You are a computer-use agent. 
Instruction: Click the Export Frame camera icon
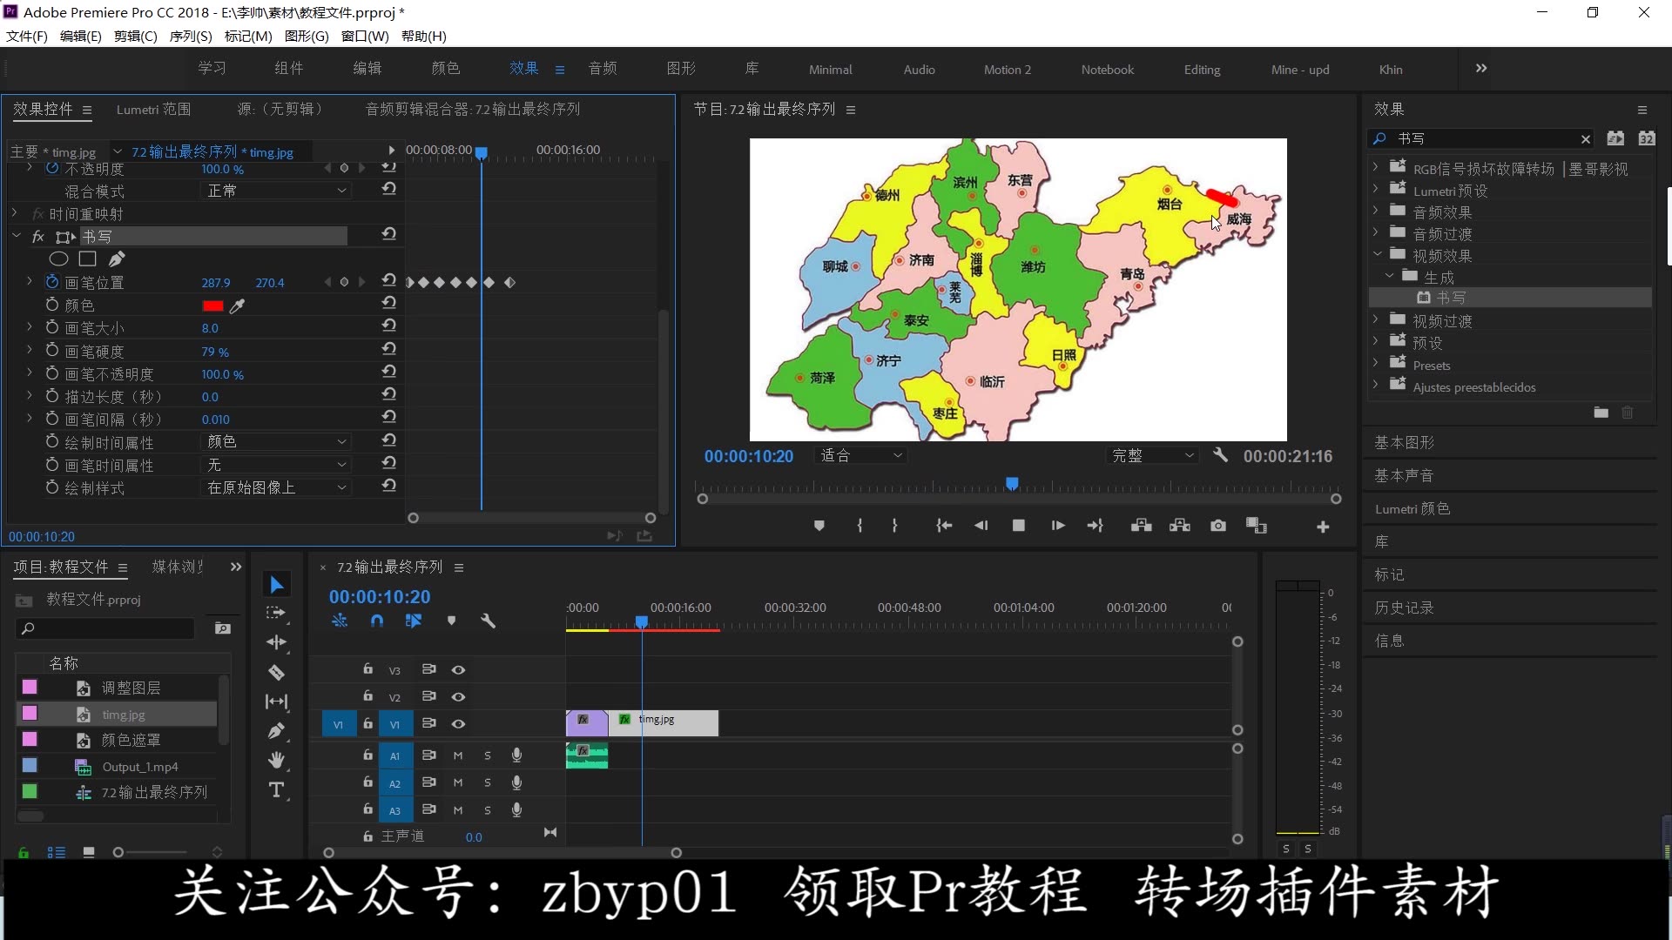tap(1218, 526)
